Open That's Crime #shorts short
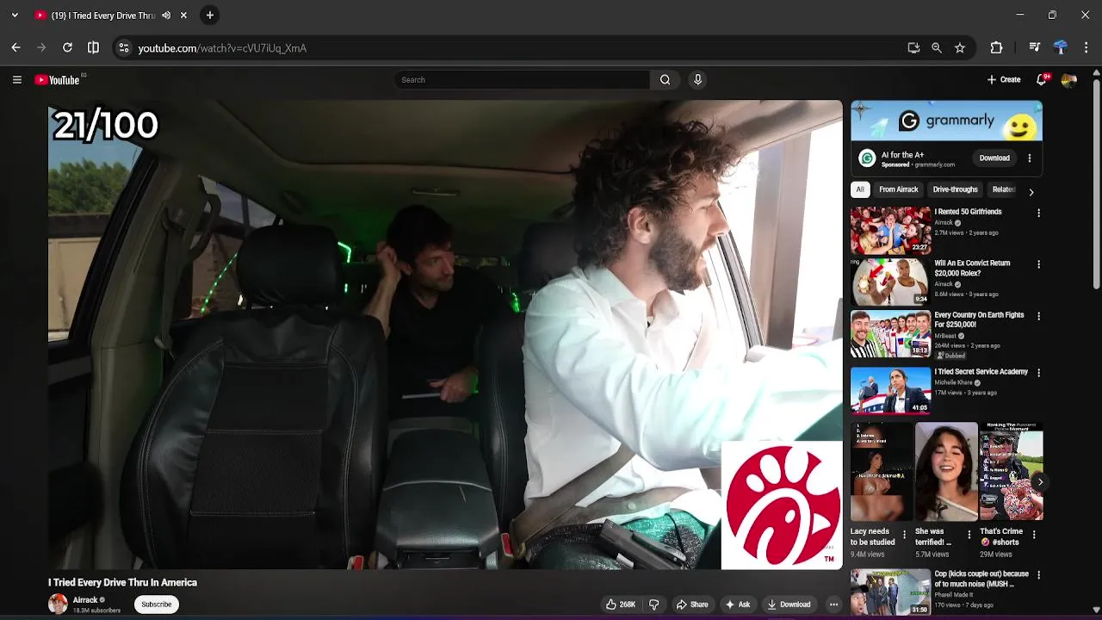The width and height of the screenshot is (1102, 620). 1011,471
